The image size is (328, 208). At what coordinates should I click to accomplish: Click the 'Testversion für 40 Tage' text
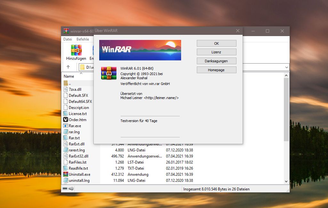139,121
